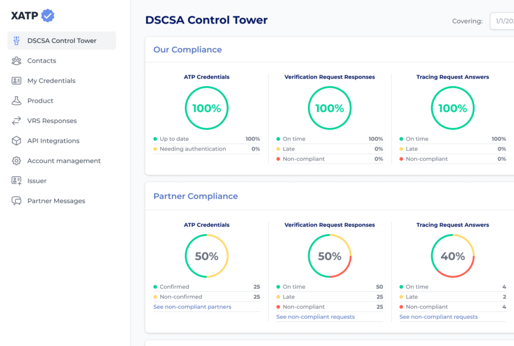Open See non-compliant partners link
The image size is (514, 346).
(192, 307)
